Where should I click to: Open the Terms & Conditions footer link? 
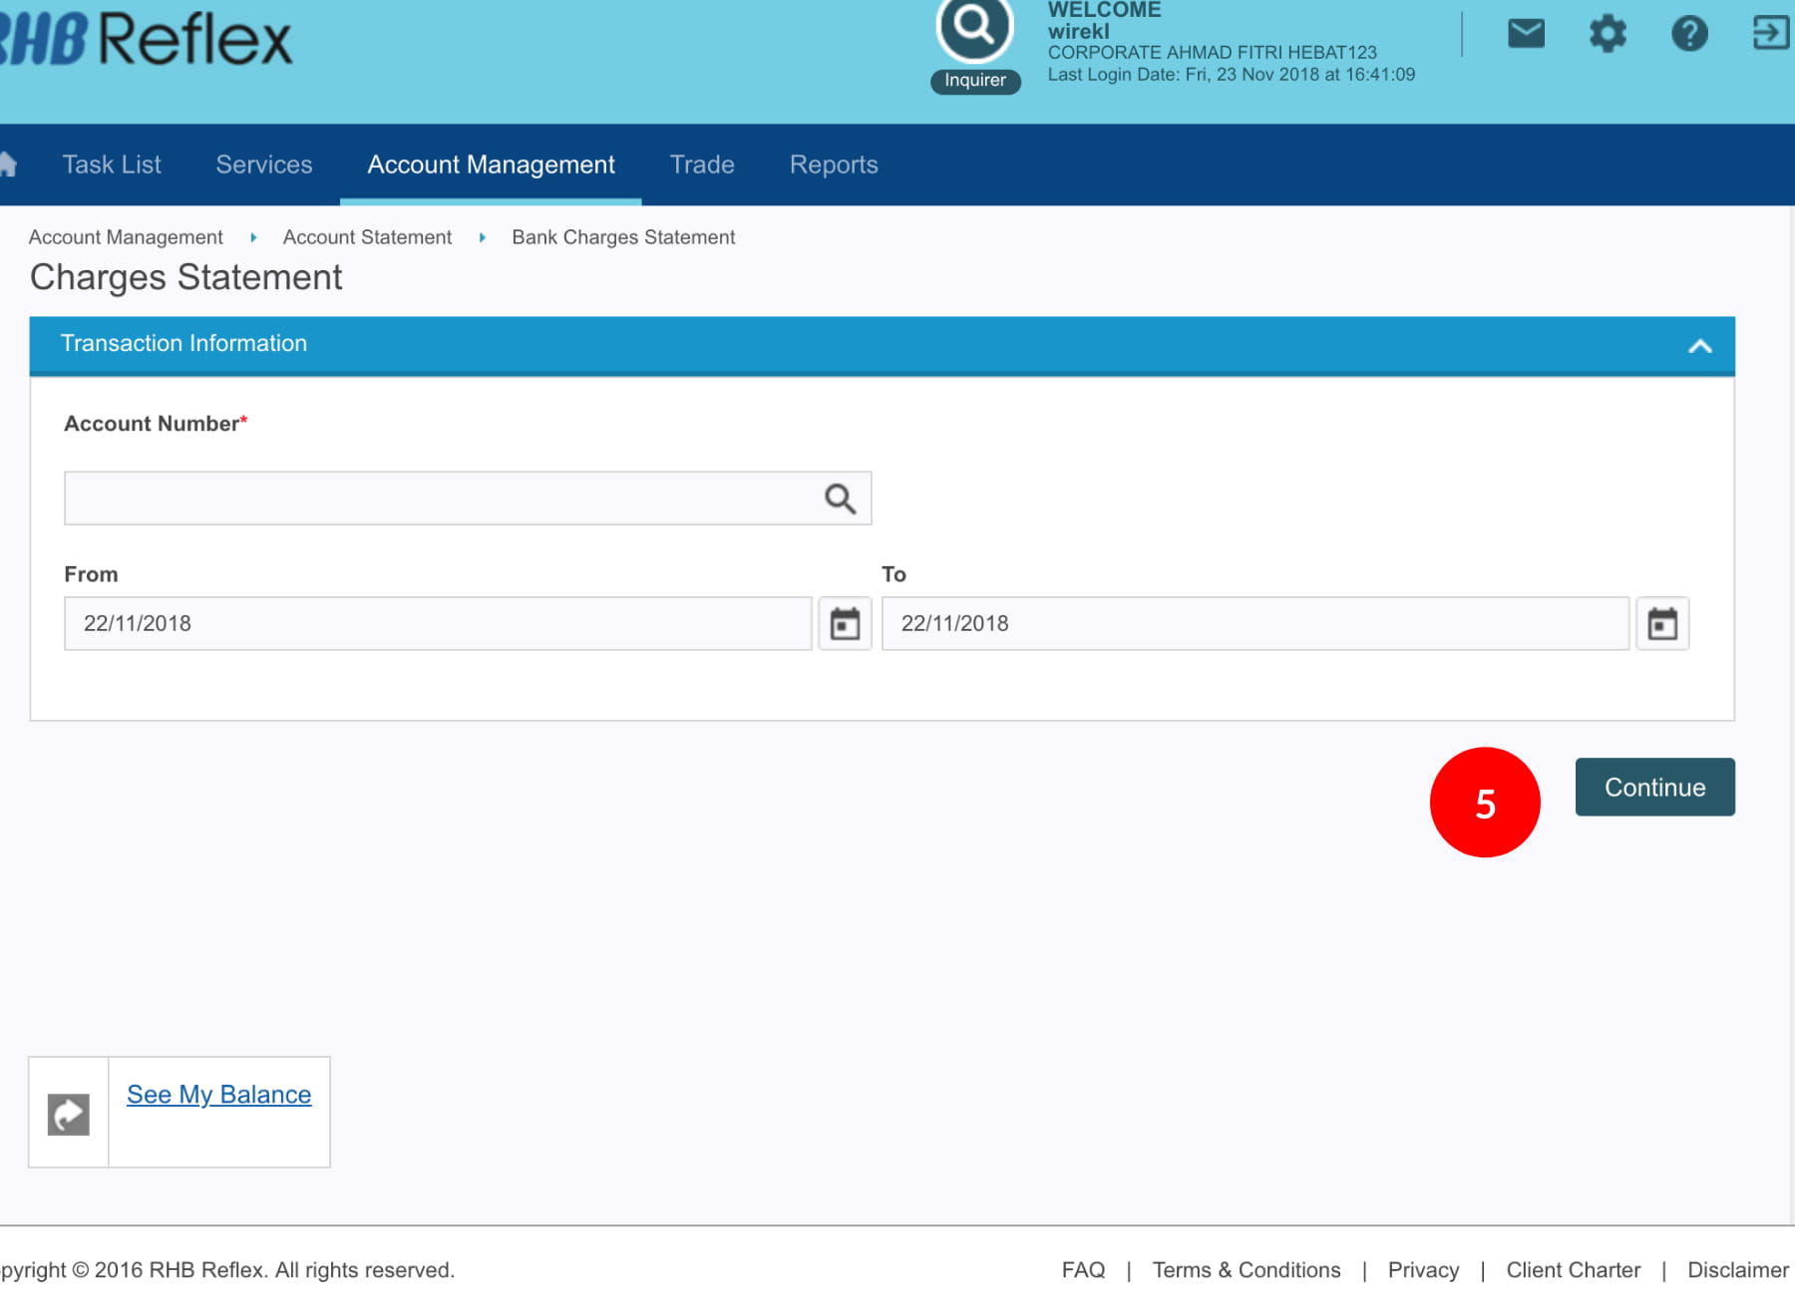[x=1246, y=1270]
